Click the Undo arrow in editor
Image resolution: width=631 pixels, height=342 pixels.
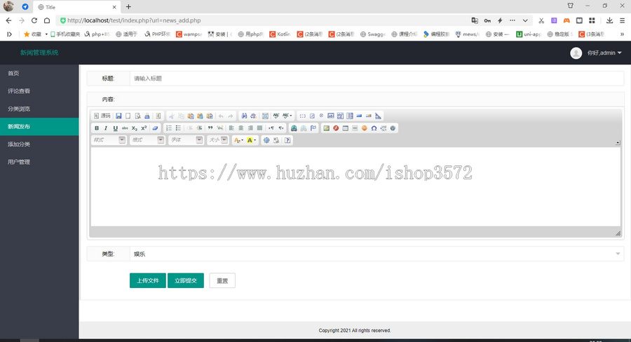pos(221,116)
